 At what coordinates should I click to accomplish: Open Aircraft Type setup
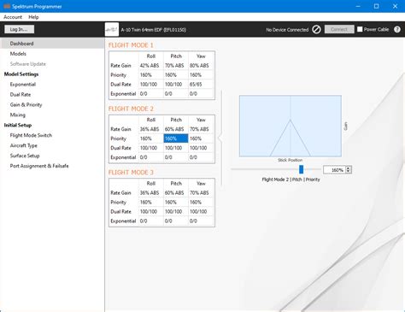click(24, 145)
